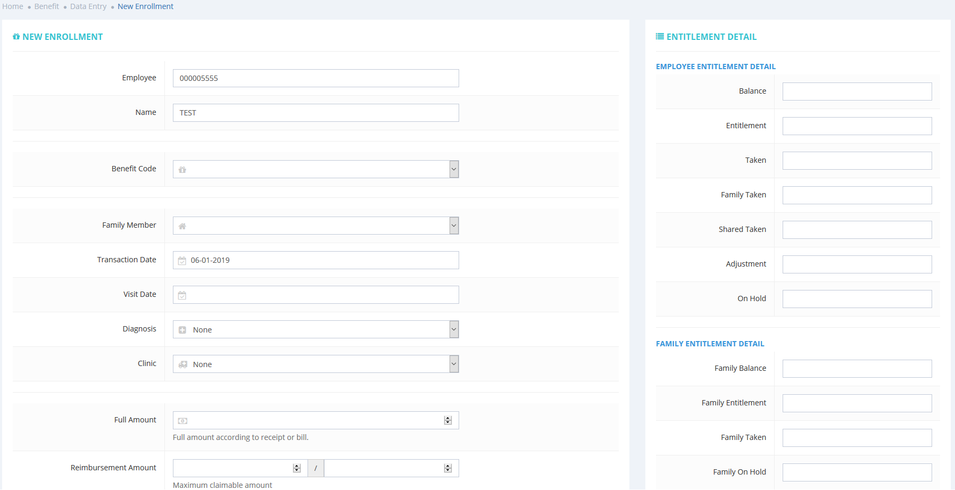Open the Clinic dropdown arrow
This screenshot has width=955, height=490.
[x=454, y=364]
